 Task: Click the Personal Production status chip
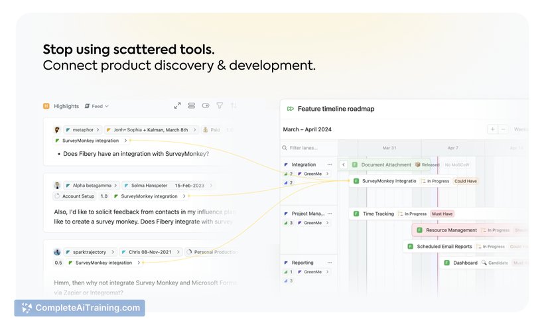[x=212, y=252]
